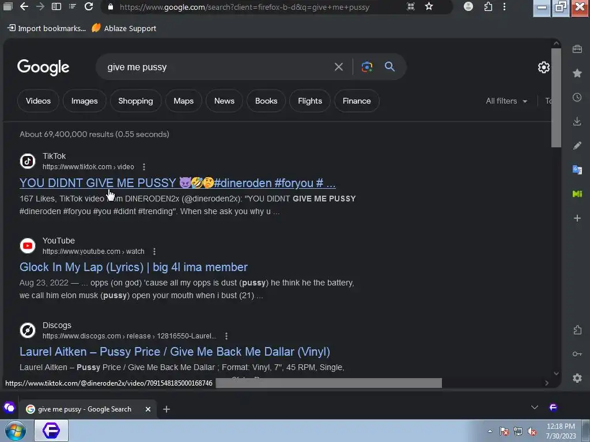
Task: Open Google quick settings gear
Action: 544,67
